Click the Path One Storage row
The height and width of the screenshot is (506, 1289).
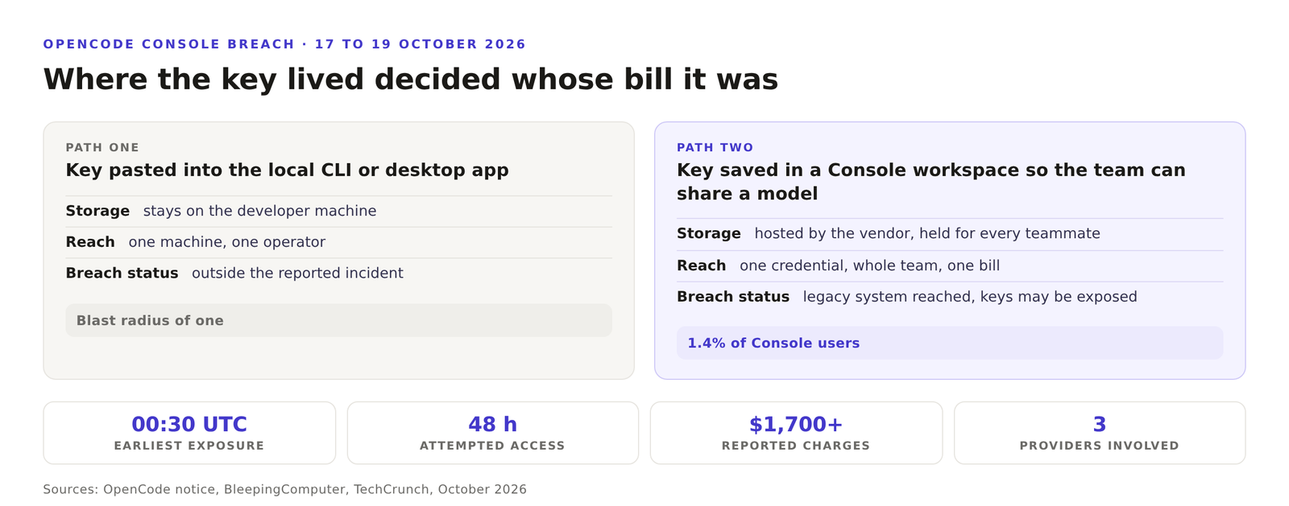(x=338, y=211)
